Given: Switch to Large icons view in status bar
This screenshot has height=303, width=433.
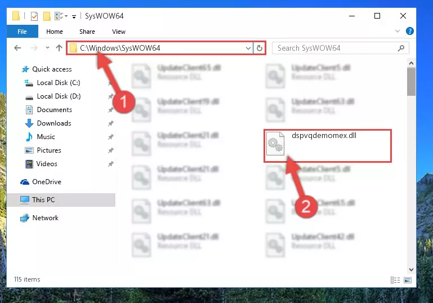Looking at the screenshot, I should [x=408, y=280].
